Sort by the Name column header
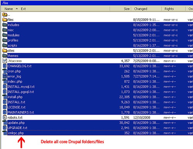 [8, 9]
